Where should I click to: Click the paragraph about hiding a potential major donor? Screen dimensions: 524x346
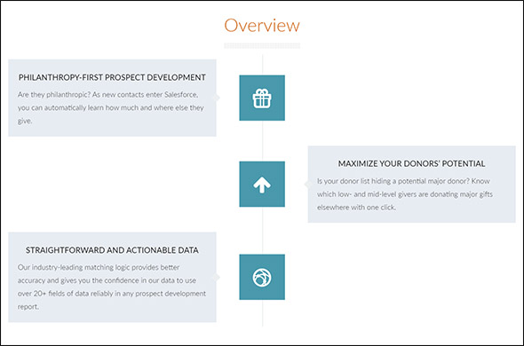tap(405, 194)
